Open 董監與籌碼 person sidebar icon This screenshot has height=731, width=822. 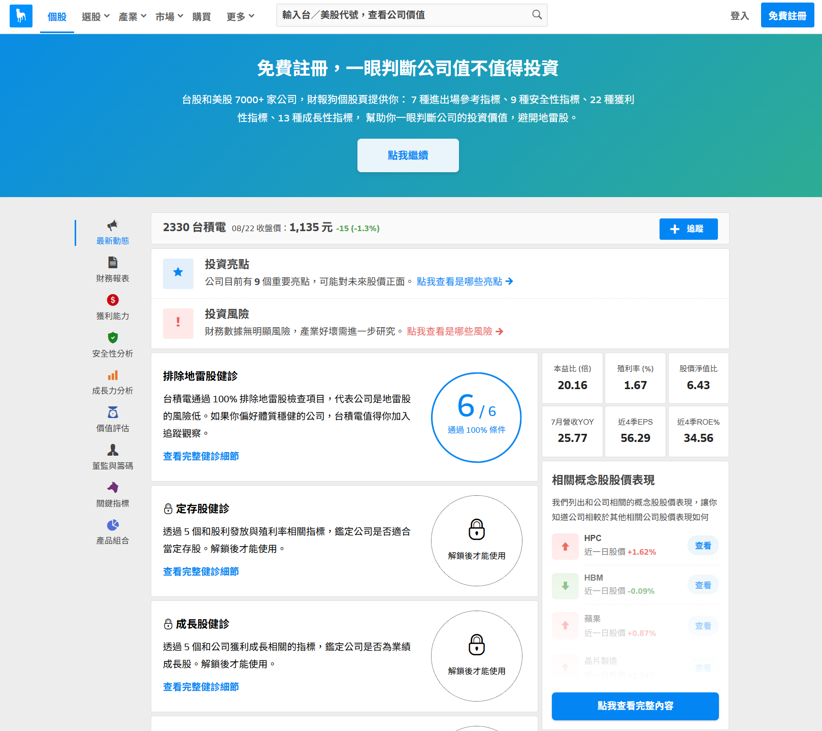(x=113, y=450)
